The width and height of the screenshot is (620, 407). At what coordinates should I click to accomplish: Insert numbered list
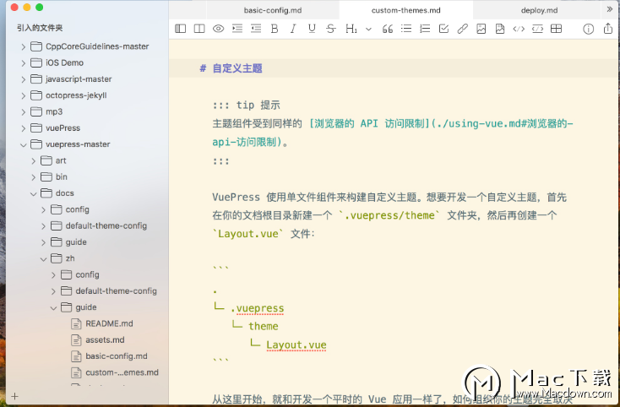coord(425,29)
